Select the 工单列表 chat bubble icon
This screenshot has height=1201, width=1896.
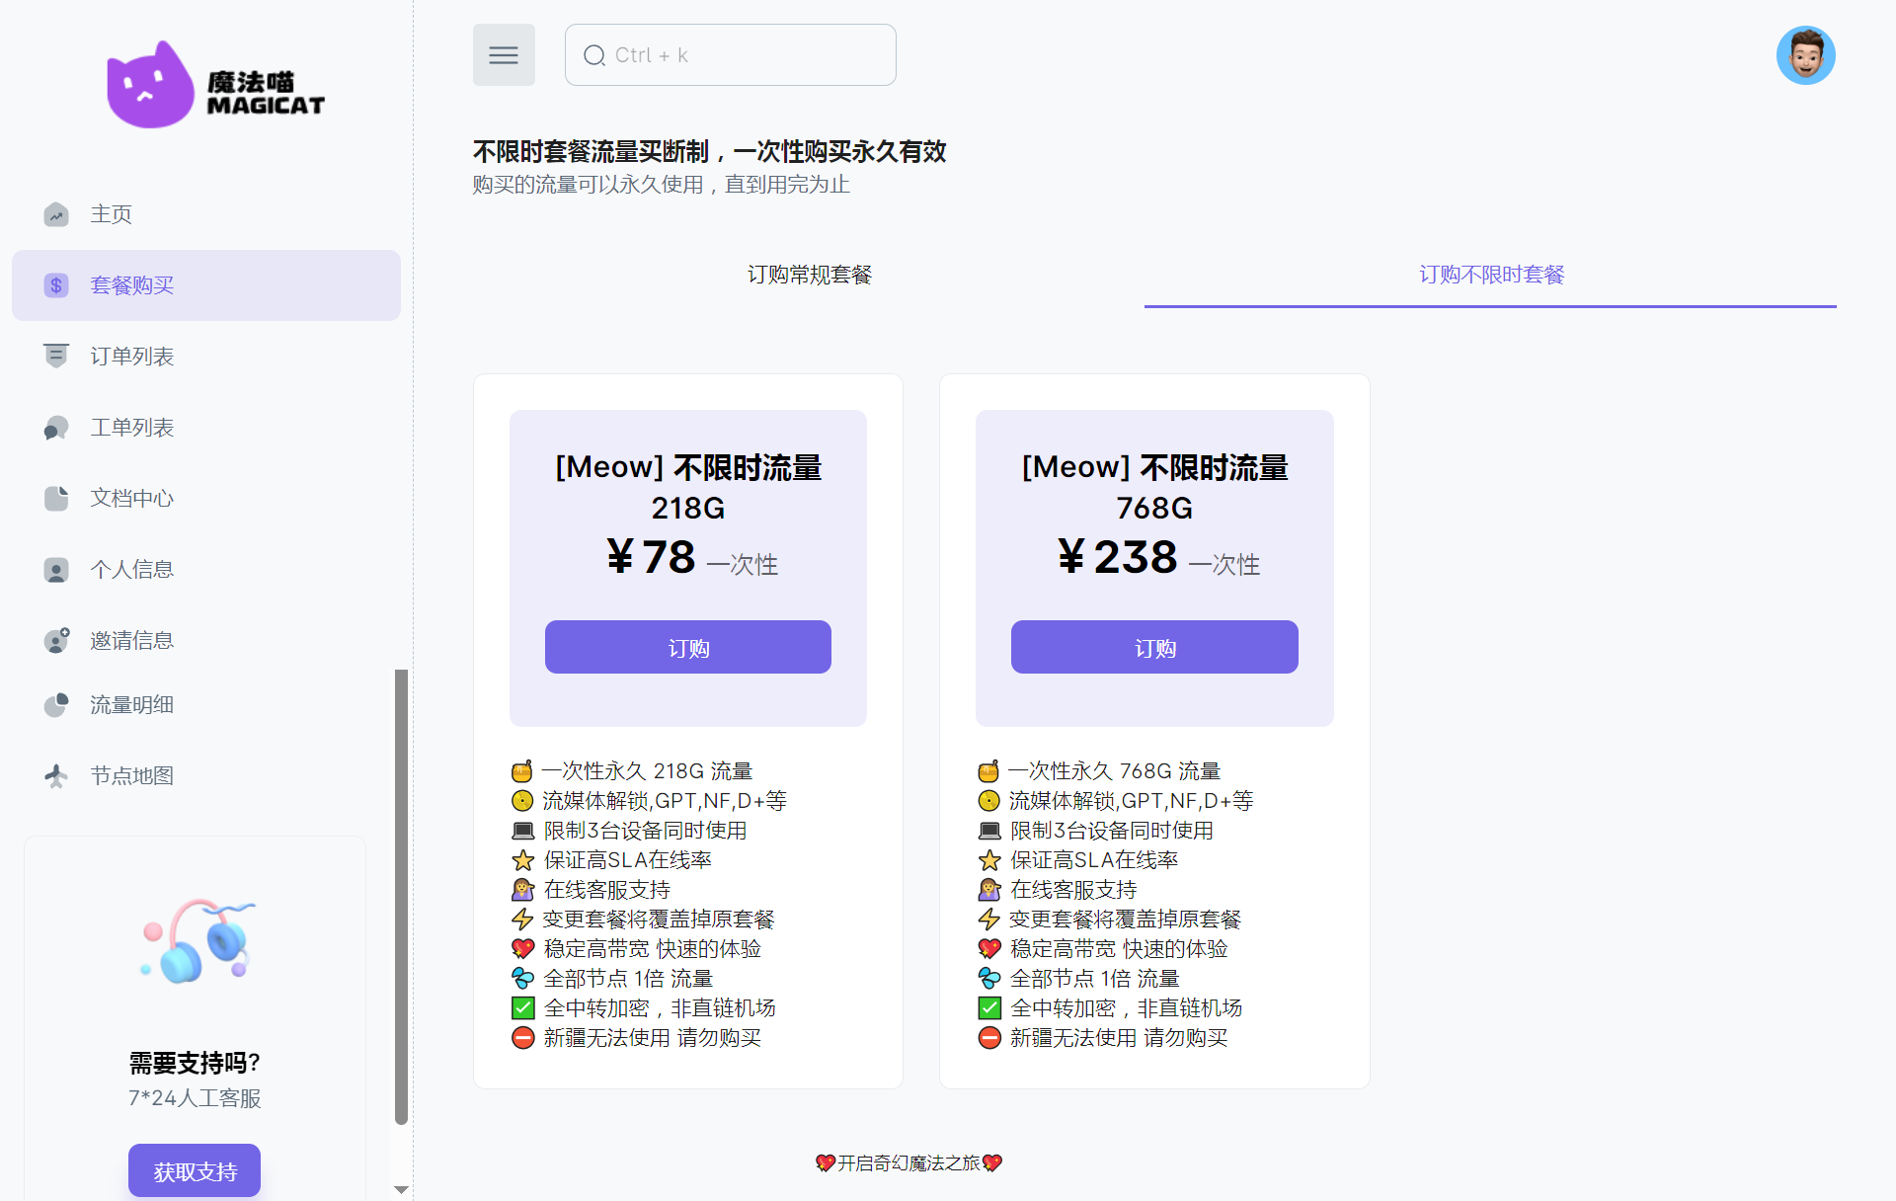coord(56,427)
